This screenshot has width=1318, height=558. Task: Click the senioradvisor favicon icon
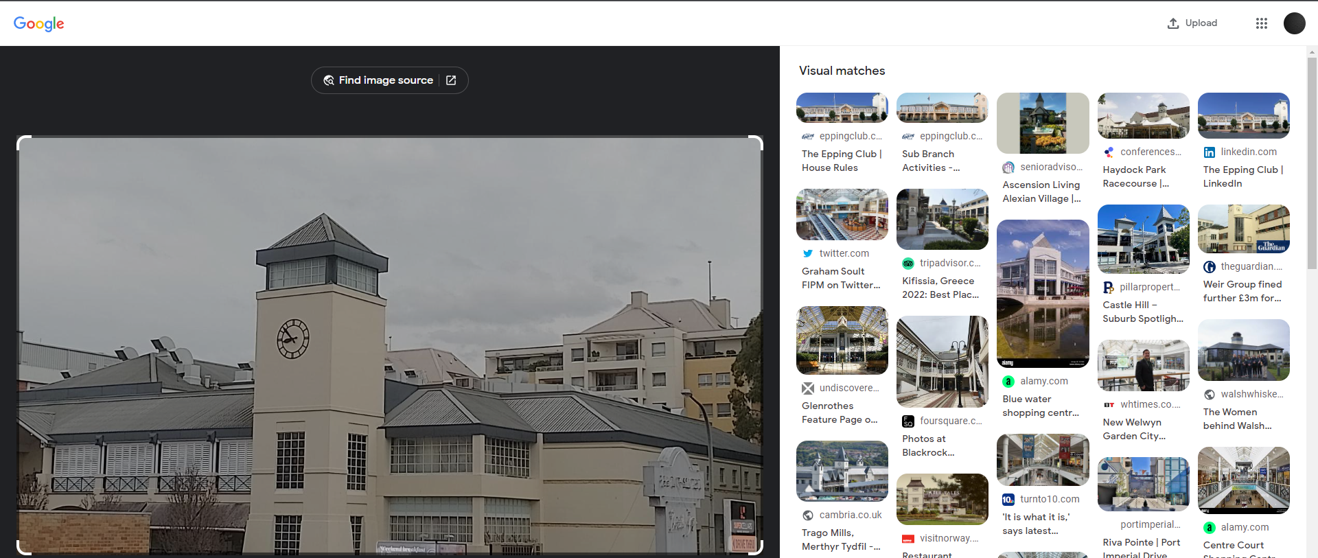[x=1008, y=167]
